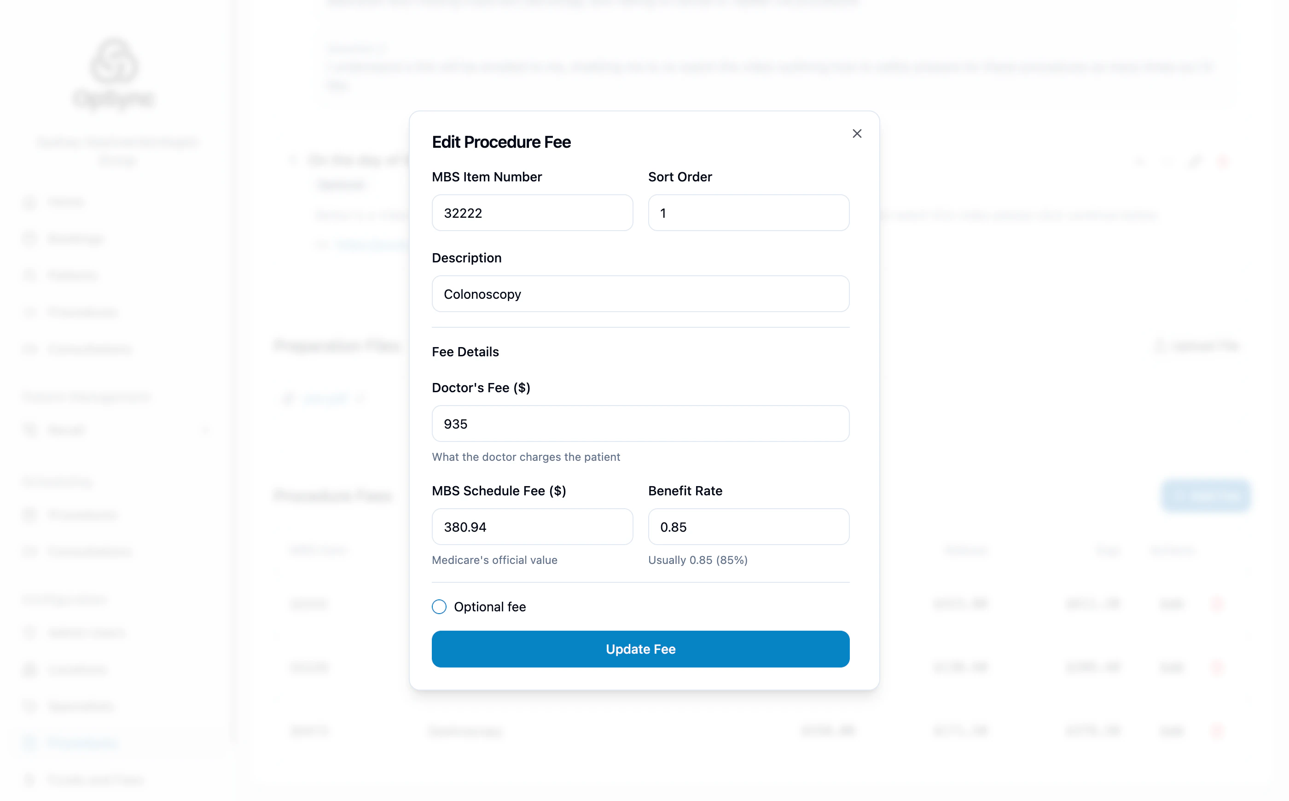
Task: Delete the bottom procedure fee row
Action: pyautogui.click(x=1218, y=731)
